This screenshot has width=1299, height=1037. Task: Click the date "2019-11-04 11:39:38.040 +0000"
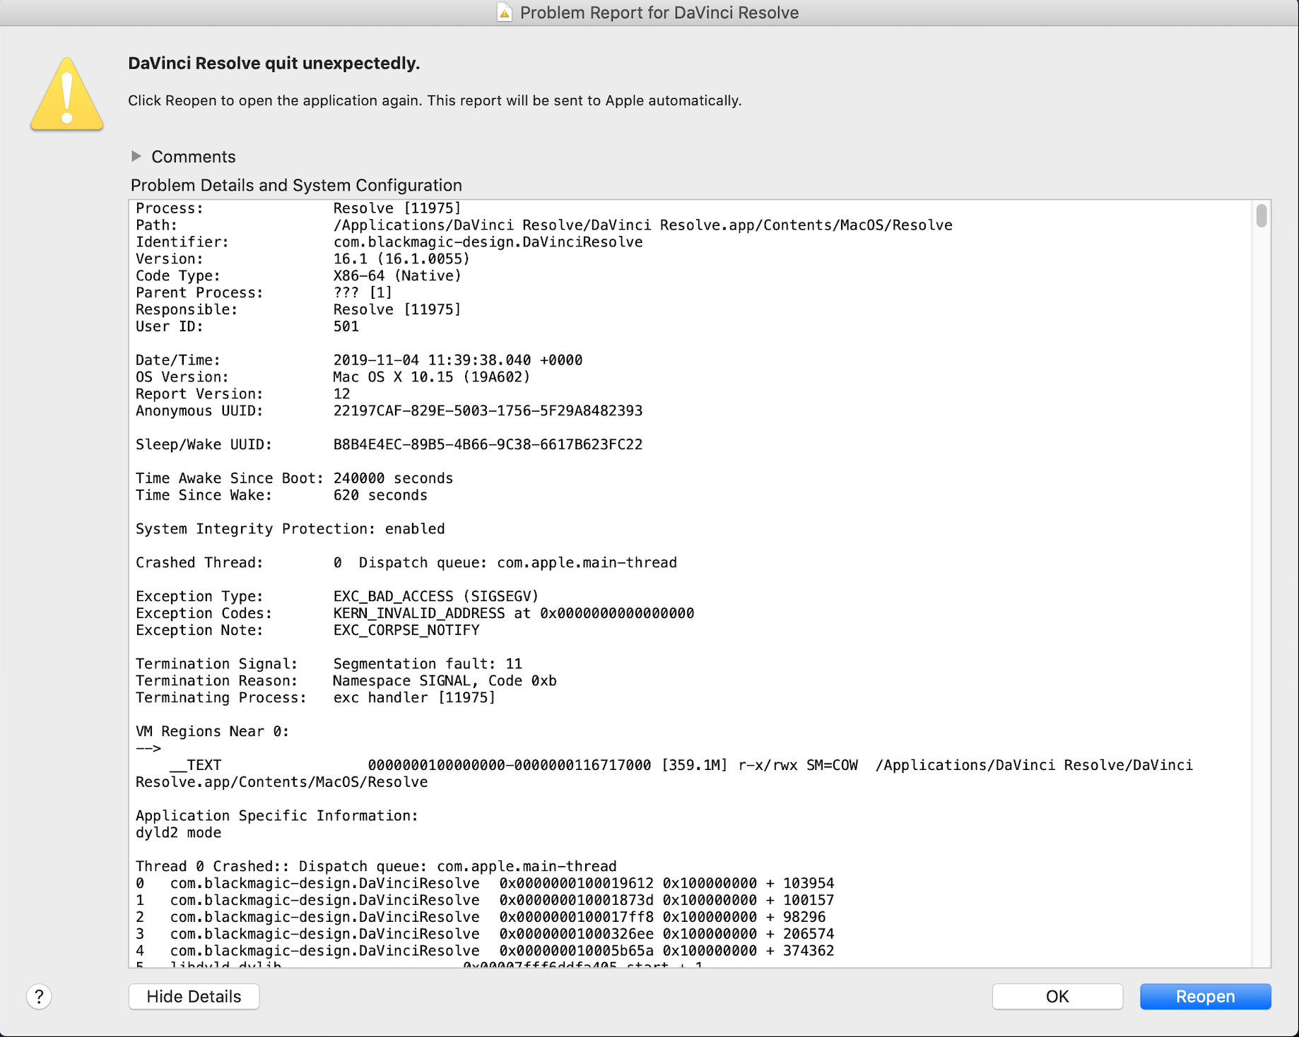[x=458, y=360]
